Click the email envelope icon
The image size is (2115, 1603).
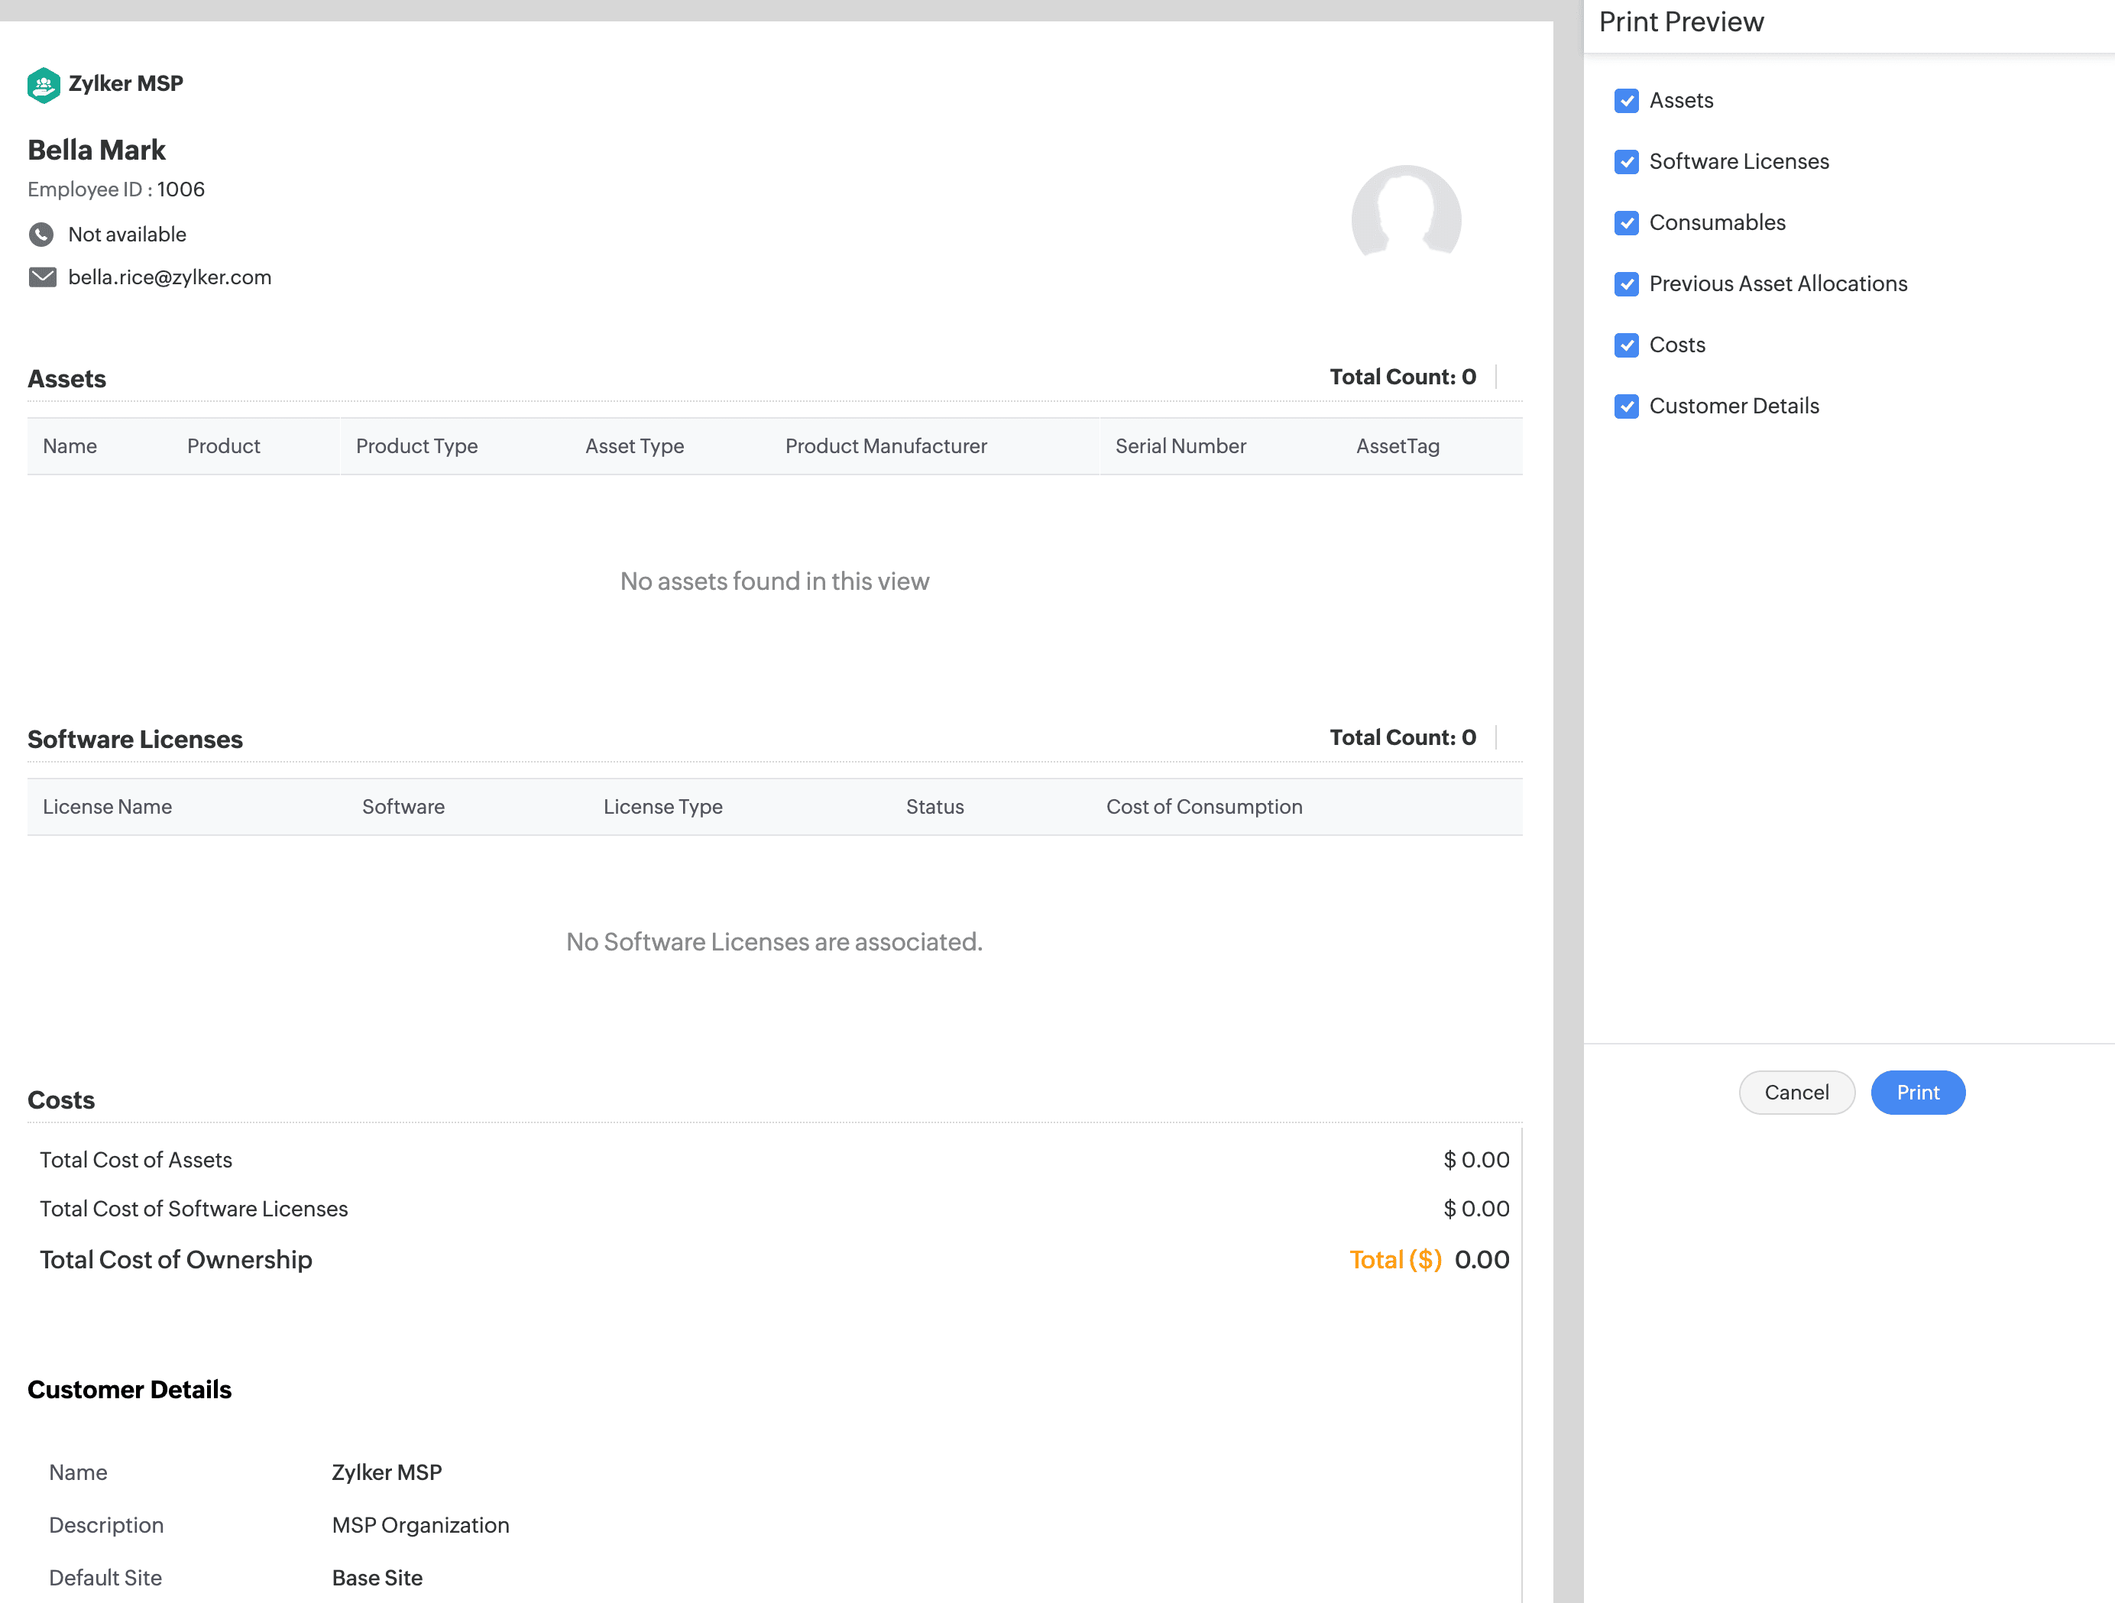pyautogui.click(x=42, y=277)
